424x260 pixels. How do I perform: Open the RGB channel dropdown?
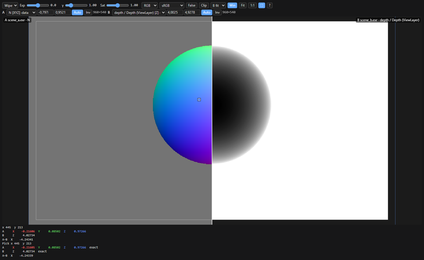point(150,5)
